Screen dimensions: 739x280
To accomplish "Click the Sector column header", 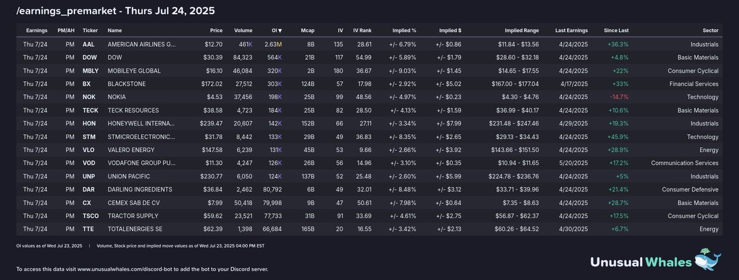I will (710, 31).
